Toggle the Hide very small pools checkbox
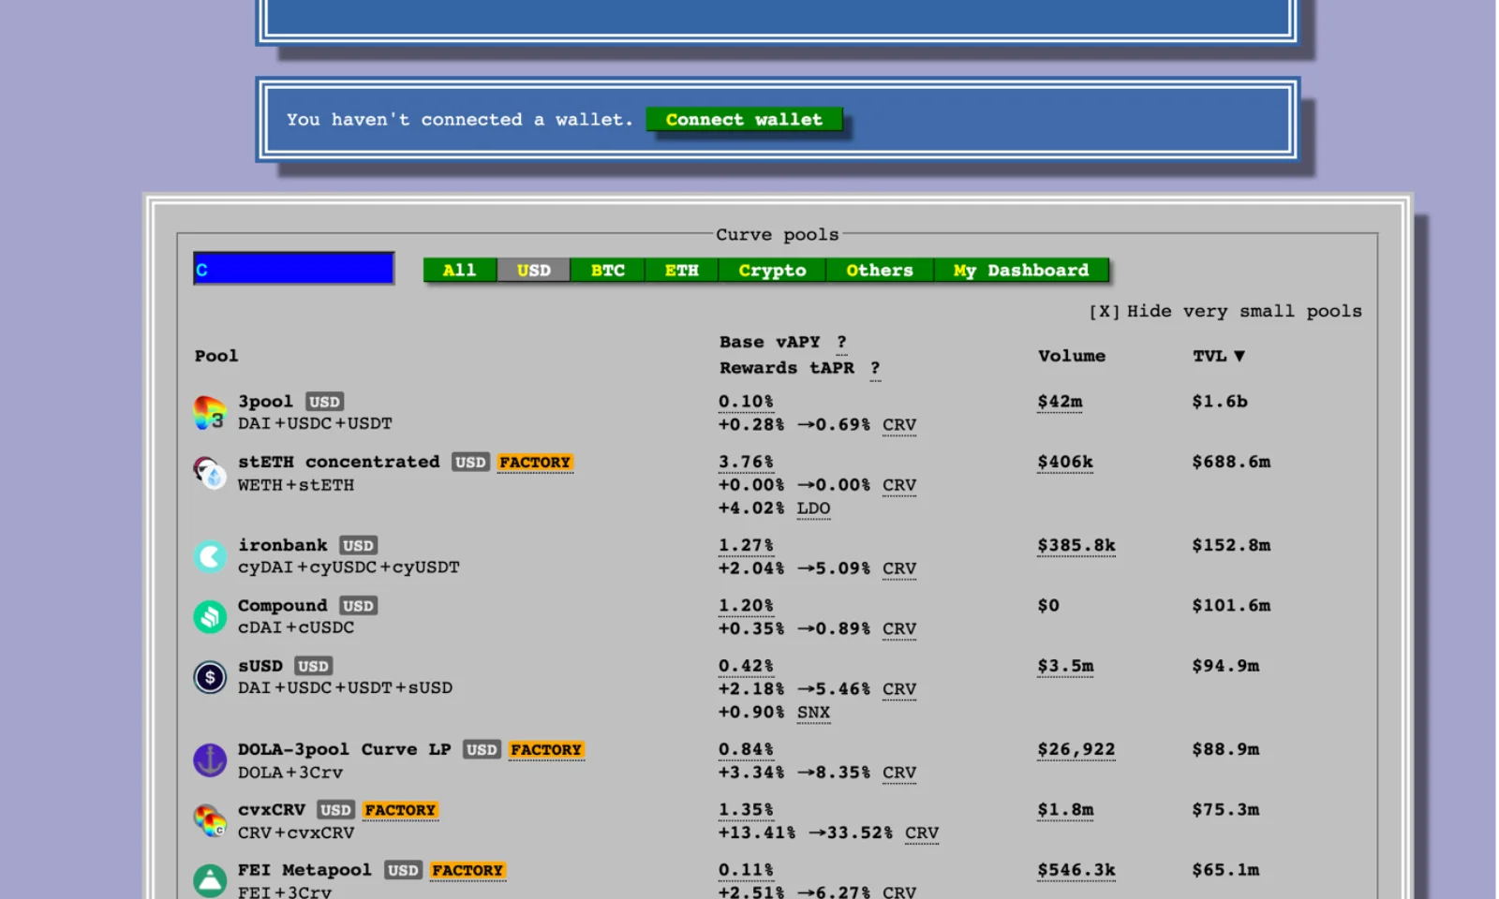The image size is (1499, 899). [1104, 312]
